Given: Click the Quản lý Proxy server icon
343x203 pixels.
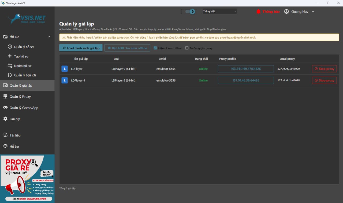Looking at the screenshot, I should tap(5, 97).
